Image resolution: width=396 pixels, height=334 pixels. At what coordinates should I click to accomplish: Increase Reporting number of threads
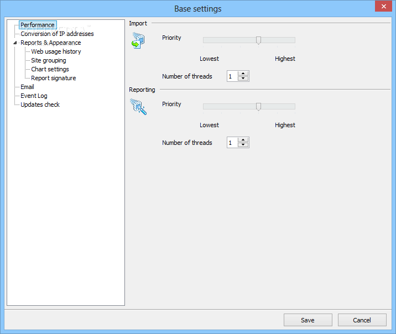click(x=243, y=140)
